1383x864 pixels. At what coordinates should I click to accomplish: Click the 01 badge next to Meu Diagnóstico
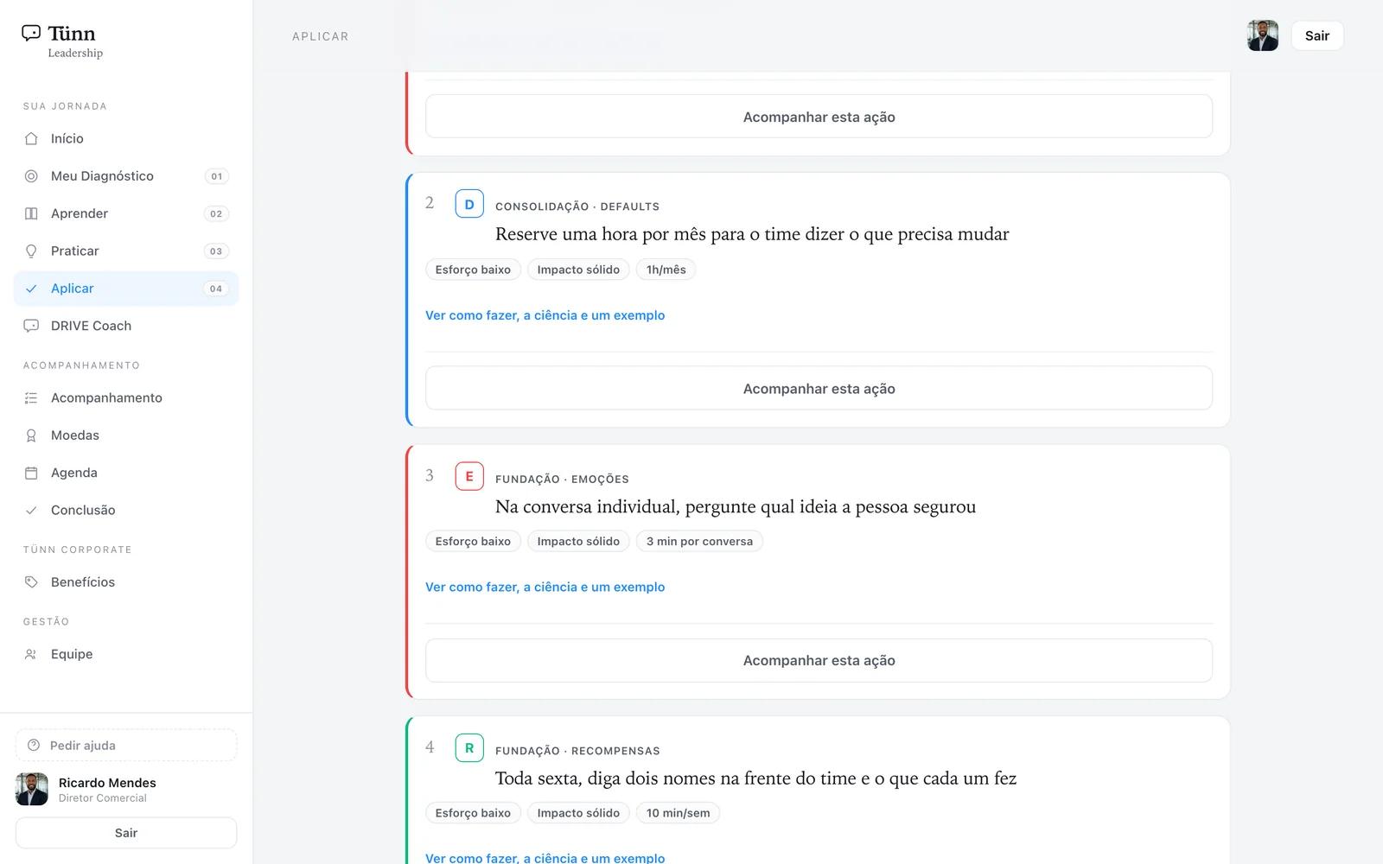click(x=216, y=176)
